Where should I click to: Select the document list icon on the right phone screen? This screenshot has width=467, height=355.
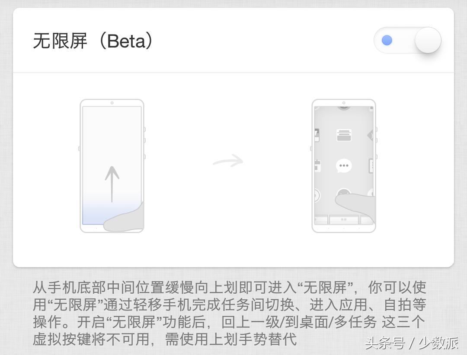(344, 135)
